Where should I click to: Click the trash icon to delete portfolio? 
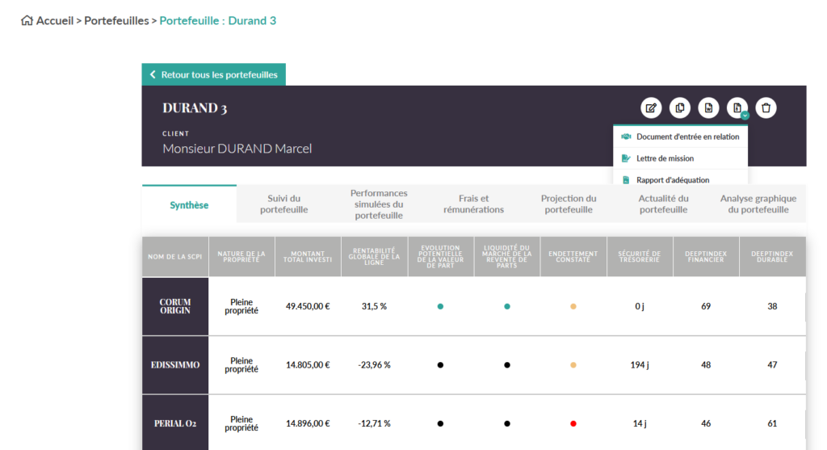[766, 108]
